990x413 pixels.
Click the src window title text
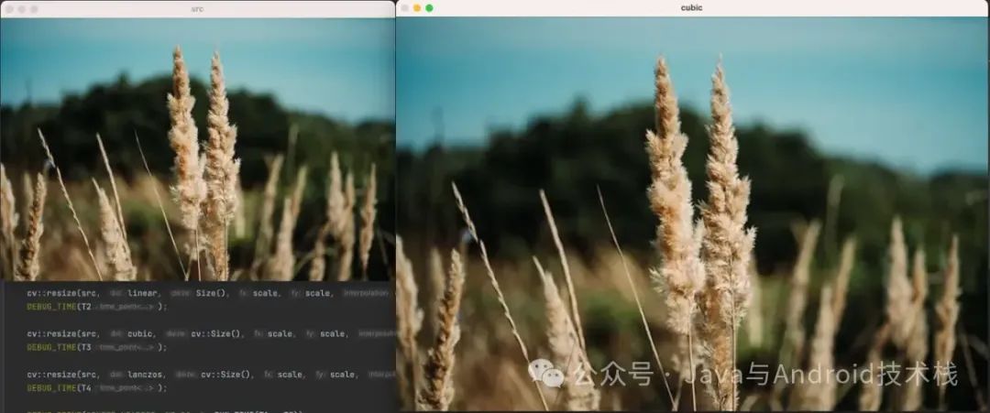(197, 9)
